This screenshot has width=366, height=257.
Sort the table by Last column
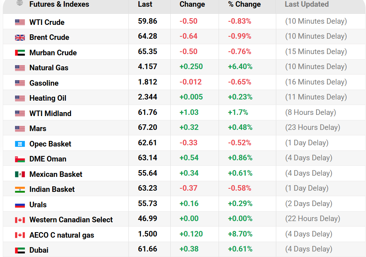[145, 5]
